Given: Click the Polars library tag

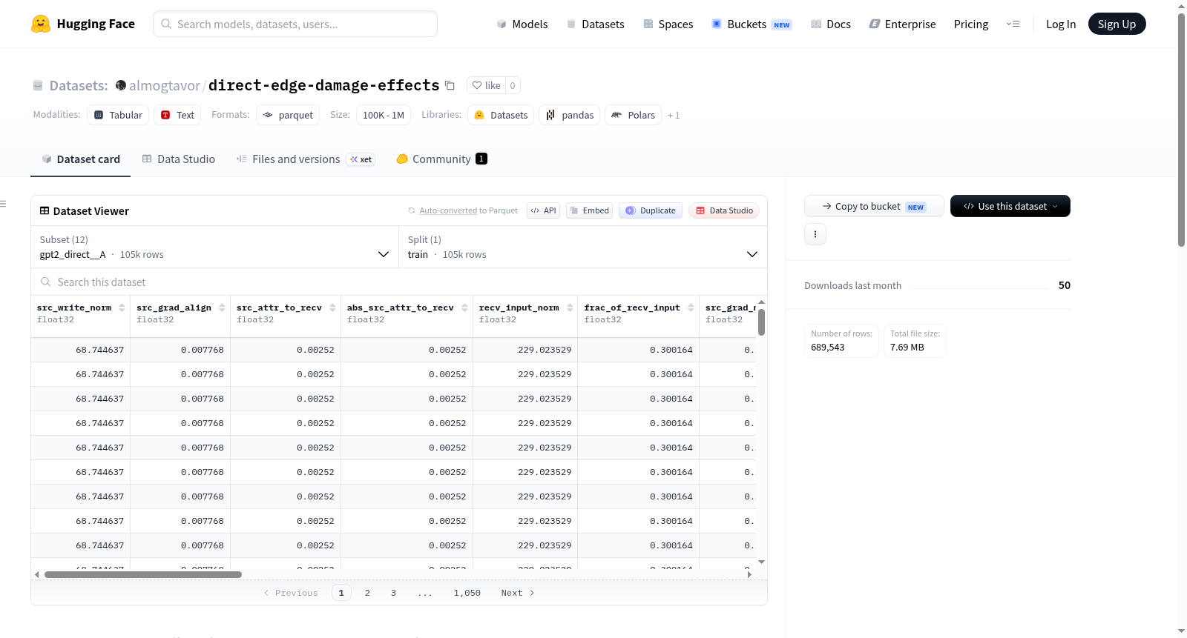Looking at the screenshot, I should tap(634, 115).
